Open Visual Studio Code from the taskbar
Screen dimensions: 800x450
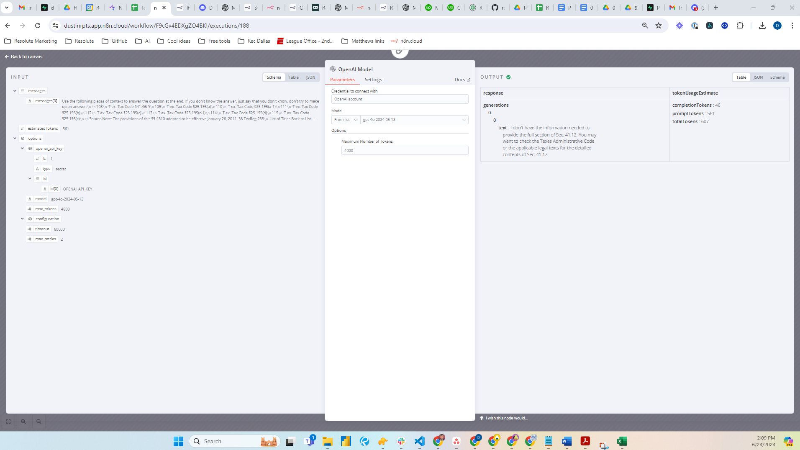point(420,441)
